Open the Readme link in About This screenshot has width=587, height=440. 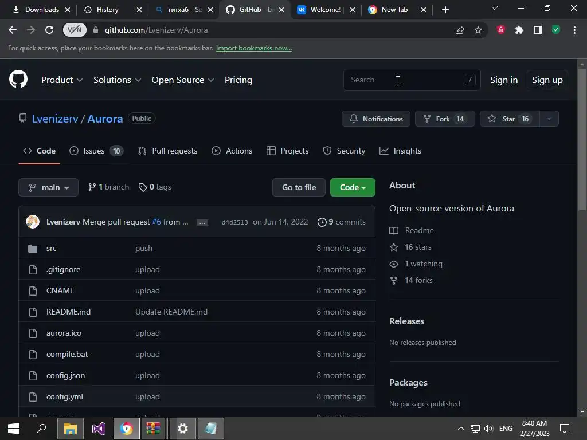tap(412, 230)
